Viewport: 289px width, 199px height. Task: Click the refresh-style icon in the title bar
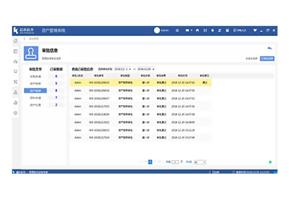pyautogui.click(x=220, y=30)
